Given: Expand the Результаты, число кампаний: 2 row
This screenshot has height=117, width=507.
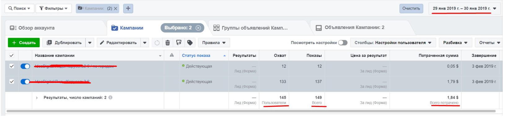Looking at the screenshot, I should 37,98.
